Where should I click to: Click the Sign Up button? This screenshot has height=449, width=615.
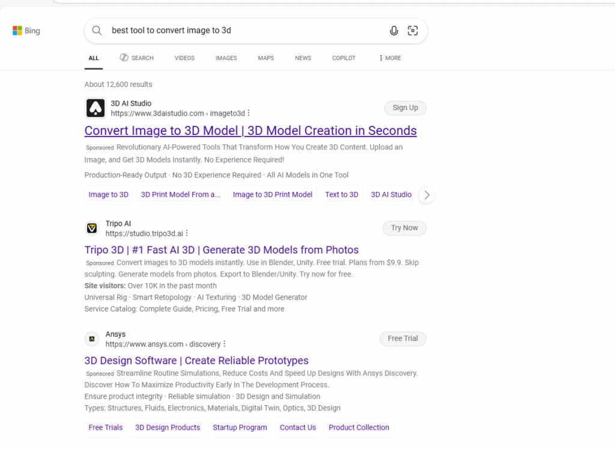[x=405, y=108]
